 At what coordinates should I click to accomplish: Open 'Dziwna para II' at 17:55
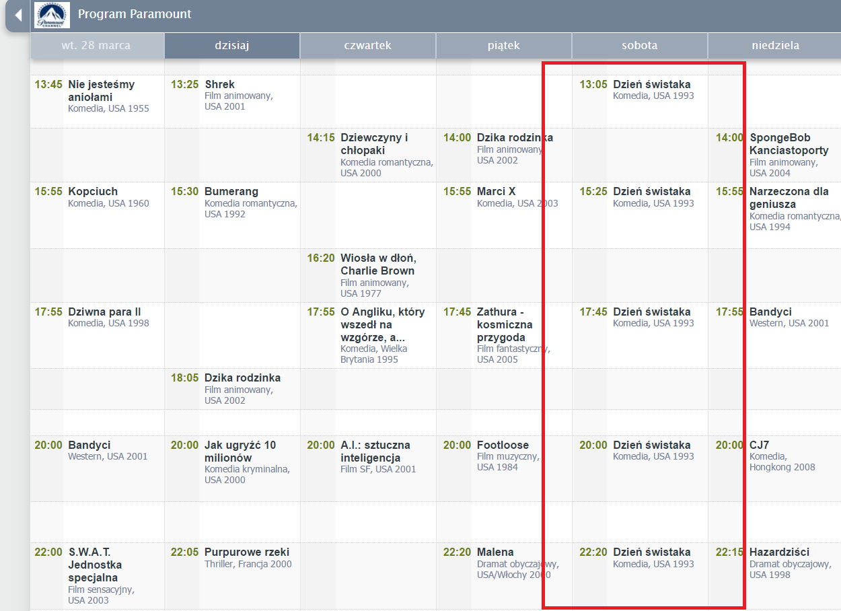[x=104, y=312]
